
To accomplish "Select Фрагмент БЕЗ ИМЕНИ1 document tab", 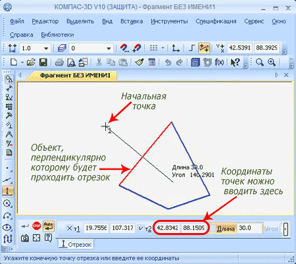I will (x=75, y=75).
